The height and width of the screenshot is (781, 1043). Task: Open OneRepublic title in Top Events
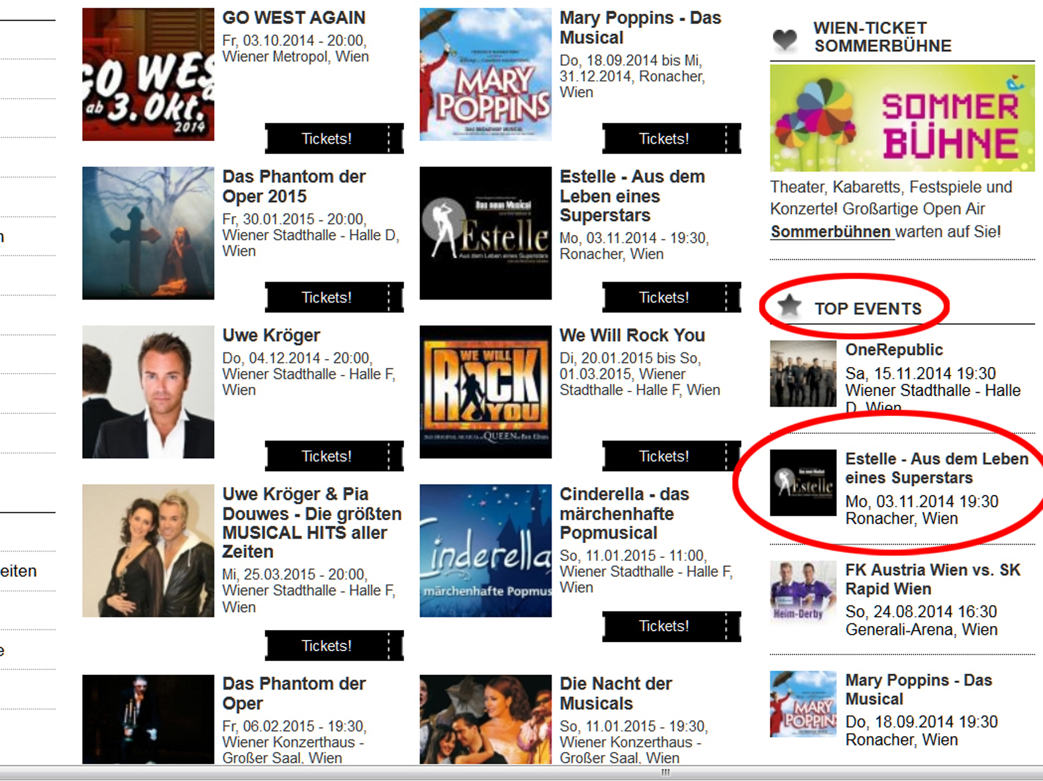coord(894,350)
